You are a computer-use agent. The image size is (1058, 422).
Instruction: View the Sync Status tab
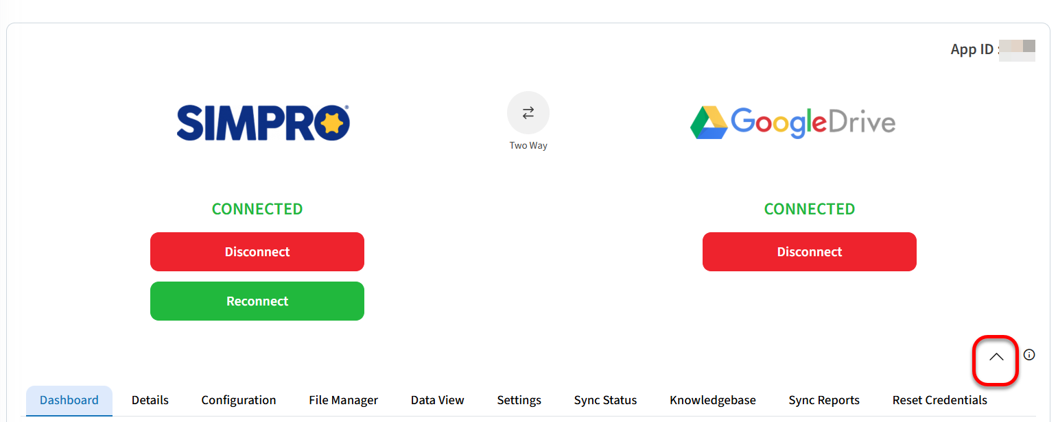(x=605, y=401)
